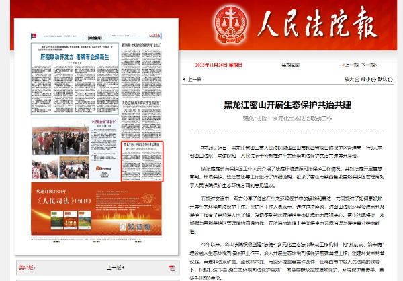Go to 下一期 next issue
Viewport: 403px width, 281px height.
tap(369, 65)
